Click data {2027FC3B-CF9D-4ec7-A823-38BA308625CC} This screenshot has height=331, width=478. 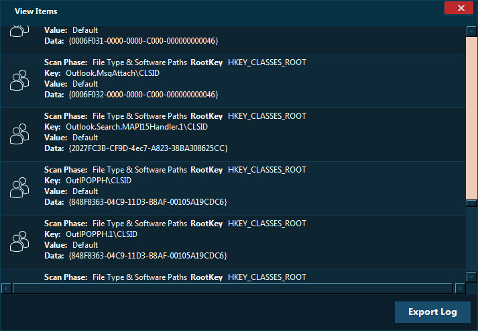tap(148, 148)
